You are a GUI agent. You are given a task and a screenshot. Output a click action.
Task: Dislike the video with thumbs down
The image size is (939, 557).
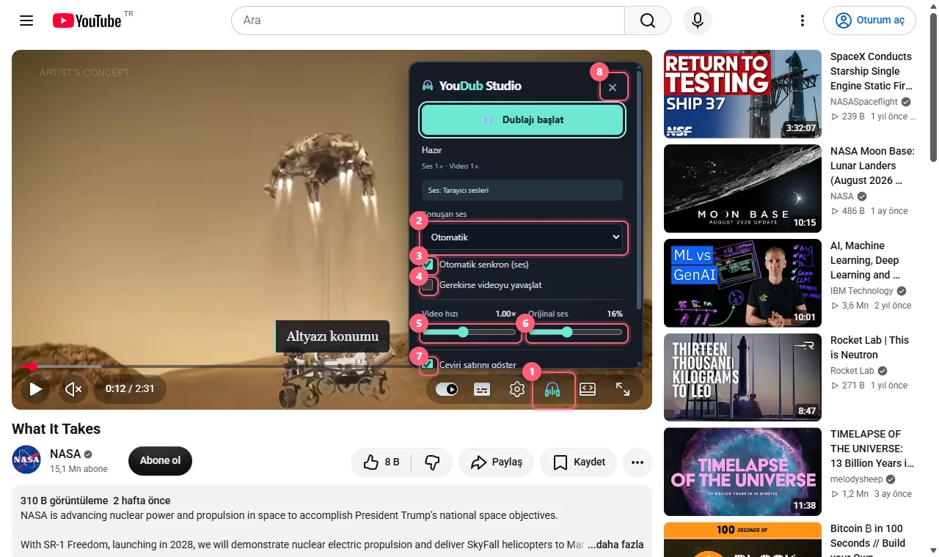432,462
